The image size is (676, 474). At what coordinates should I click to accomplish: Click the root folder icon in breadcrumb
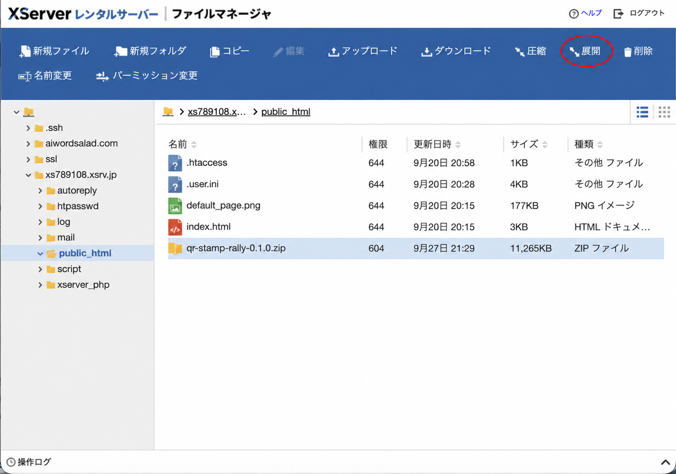point(168,112)
